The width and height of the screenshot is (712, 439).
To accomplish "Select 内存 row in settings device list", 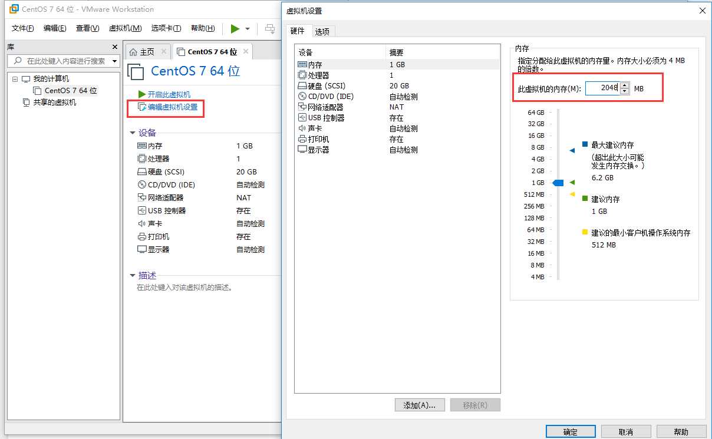I will click(397, 65).
